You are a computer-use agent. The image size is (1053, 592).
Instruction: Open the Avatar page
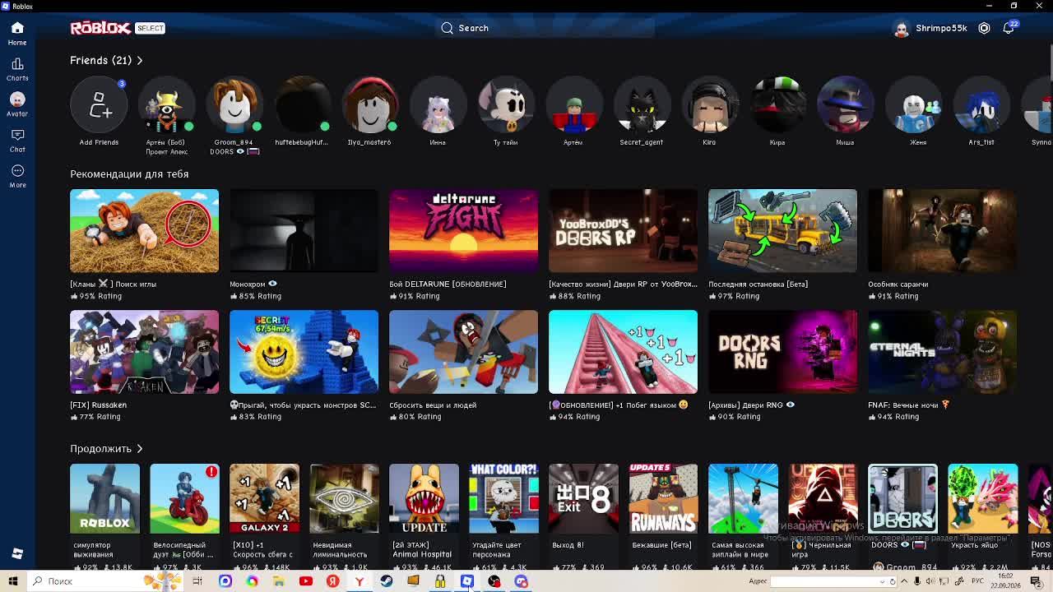pyautogui.click(x=17, y=105)
